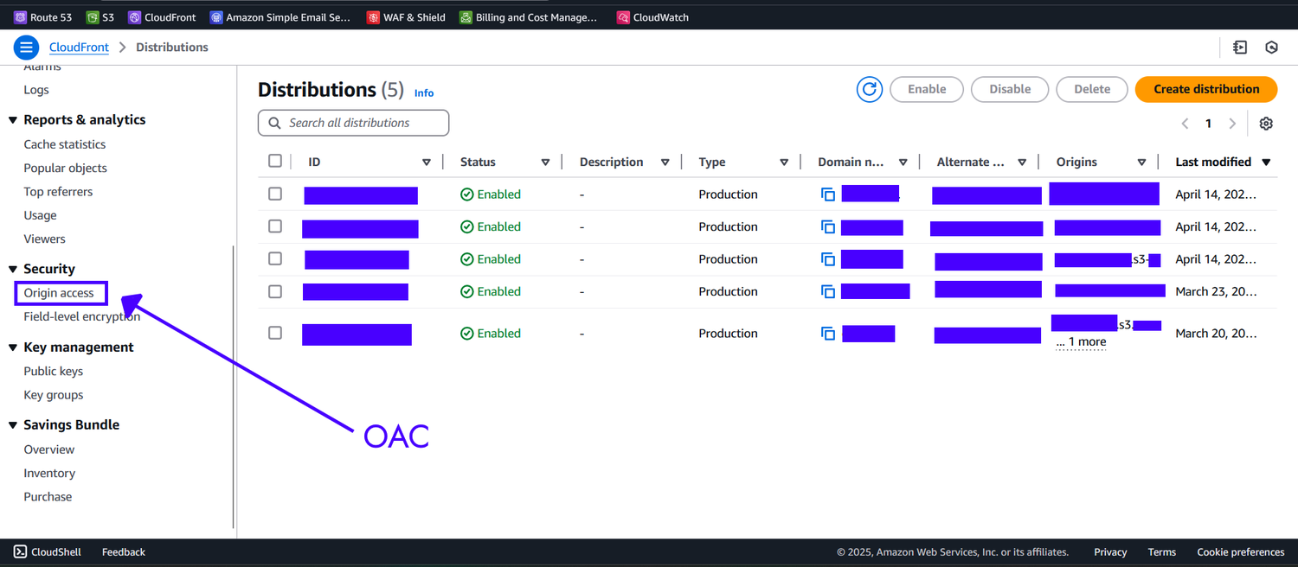1298x567 pixels.
Task: Open Field-level encryption page
Action: pyautogui.click(x=82, y=316)
